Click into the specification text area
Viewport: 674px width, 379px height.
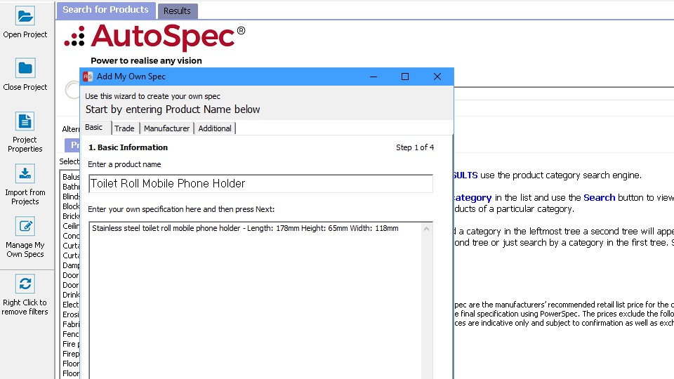[256, 300]
